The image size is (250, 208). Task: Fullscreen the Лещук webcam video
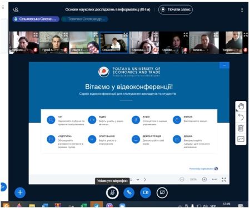click(x=96, y=34)
